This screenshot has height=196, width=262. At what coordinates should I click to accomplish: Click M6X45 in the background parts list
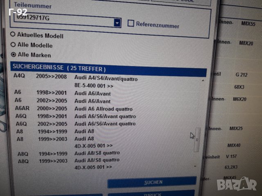[230, 178]
